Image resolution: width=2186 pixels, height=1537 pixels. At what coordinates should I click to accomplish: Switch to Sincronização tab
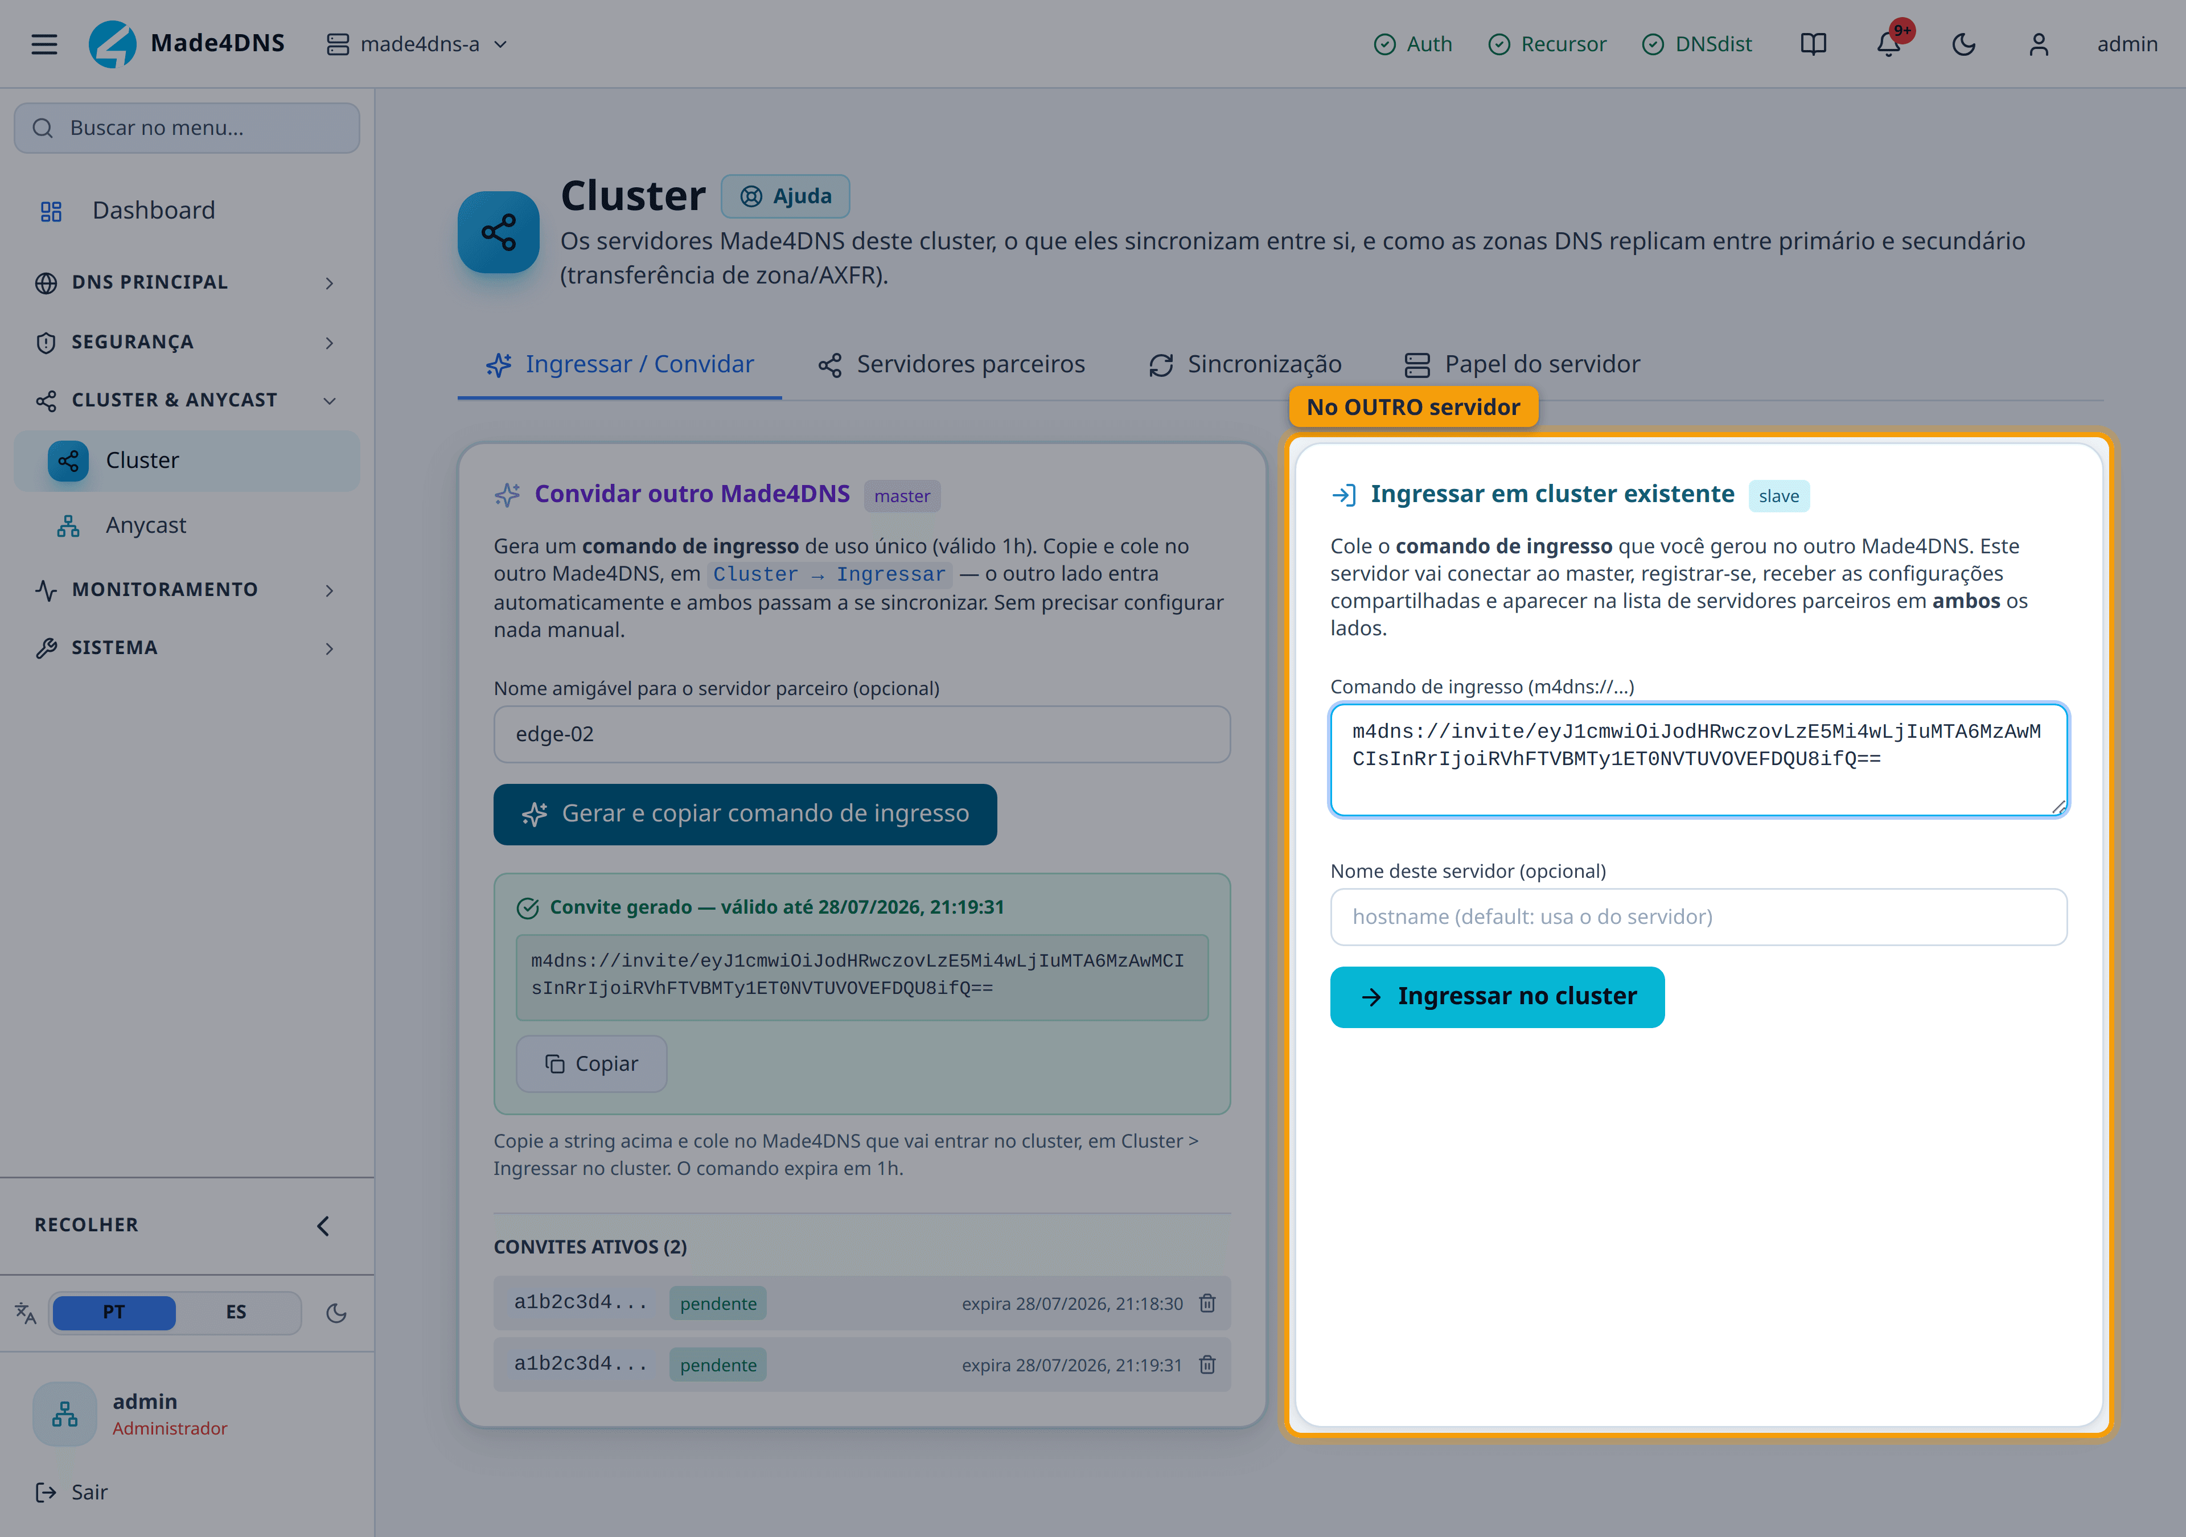pyautogui.click(x=1244, y=365)
